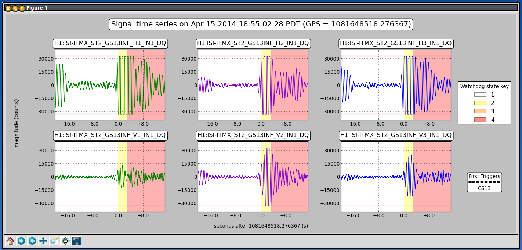Save the figure with the floppy icon
Screen dimensions: 522x250
76,241
